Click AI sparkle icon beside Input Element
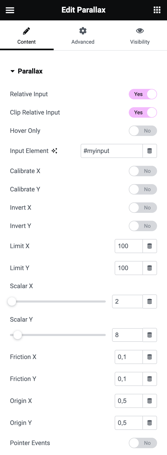The width and height of the screenshot is (167, 455). (x=54, y=151)
